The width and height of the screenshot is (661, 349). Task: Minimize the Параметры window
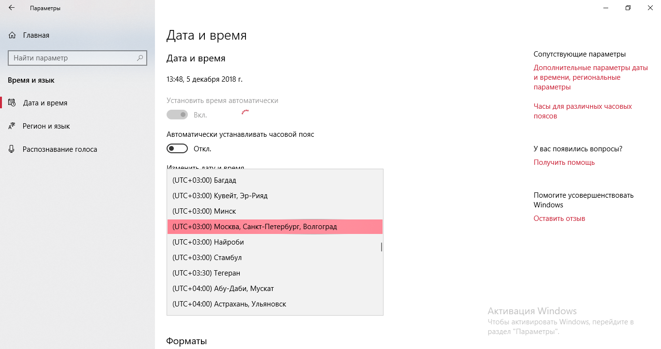[x=606, y=8]
